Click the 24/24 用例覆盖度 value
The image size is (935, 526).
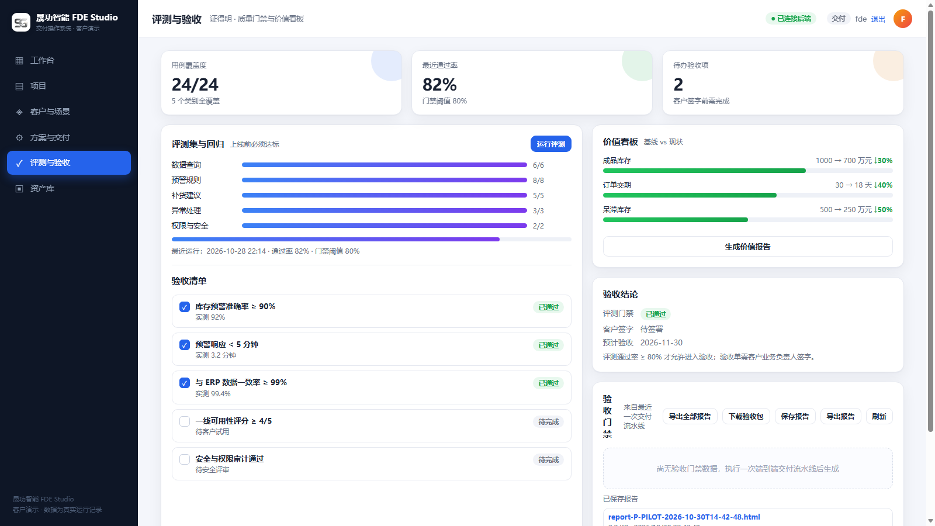(x=195, y=85)
